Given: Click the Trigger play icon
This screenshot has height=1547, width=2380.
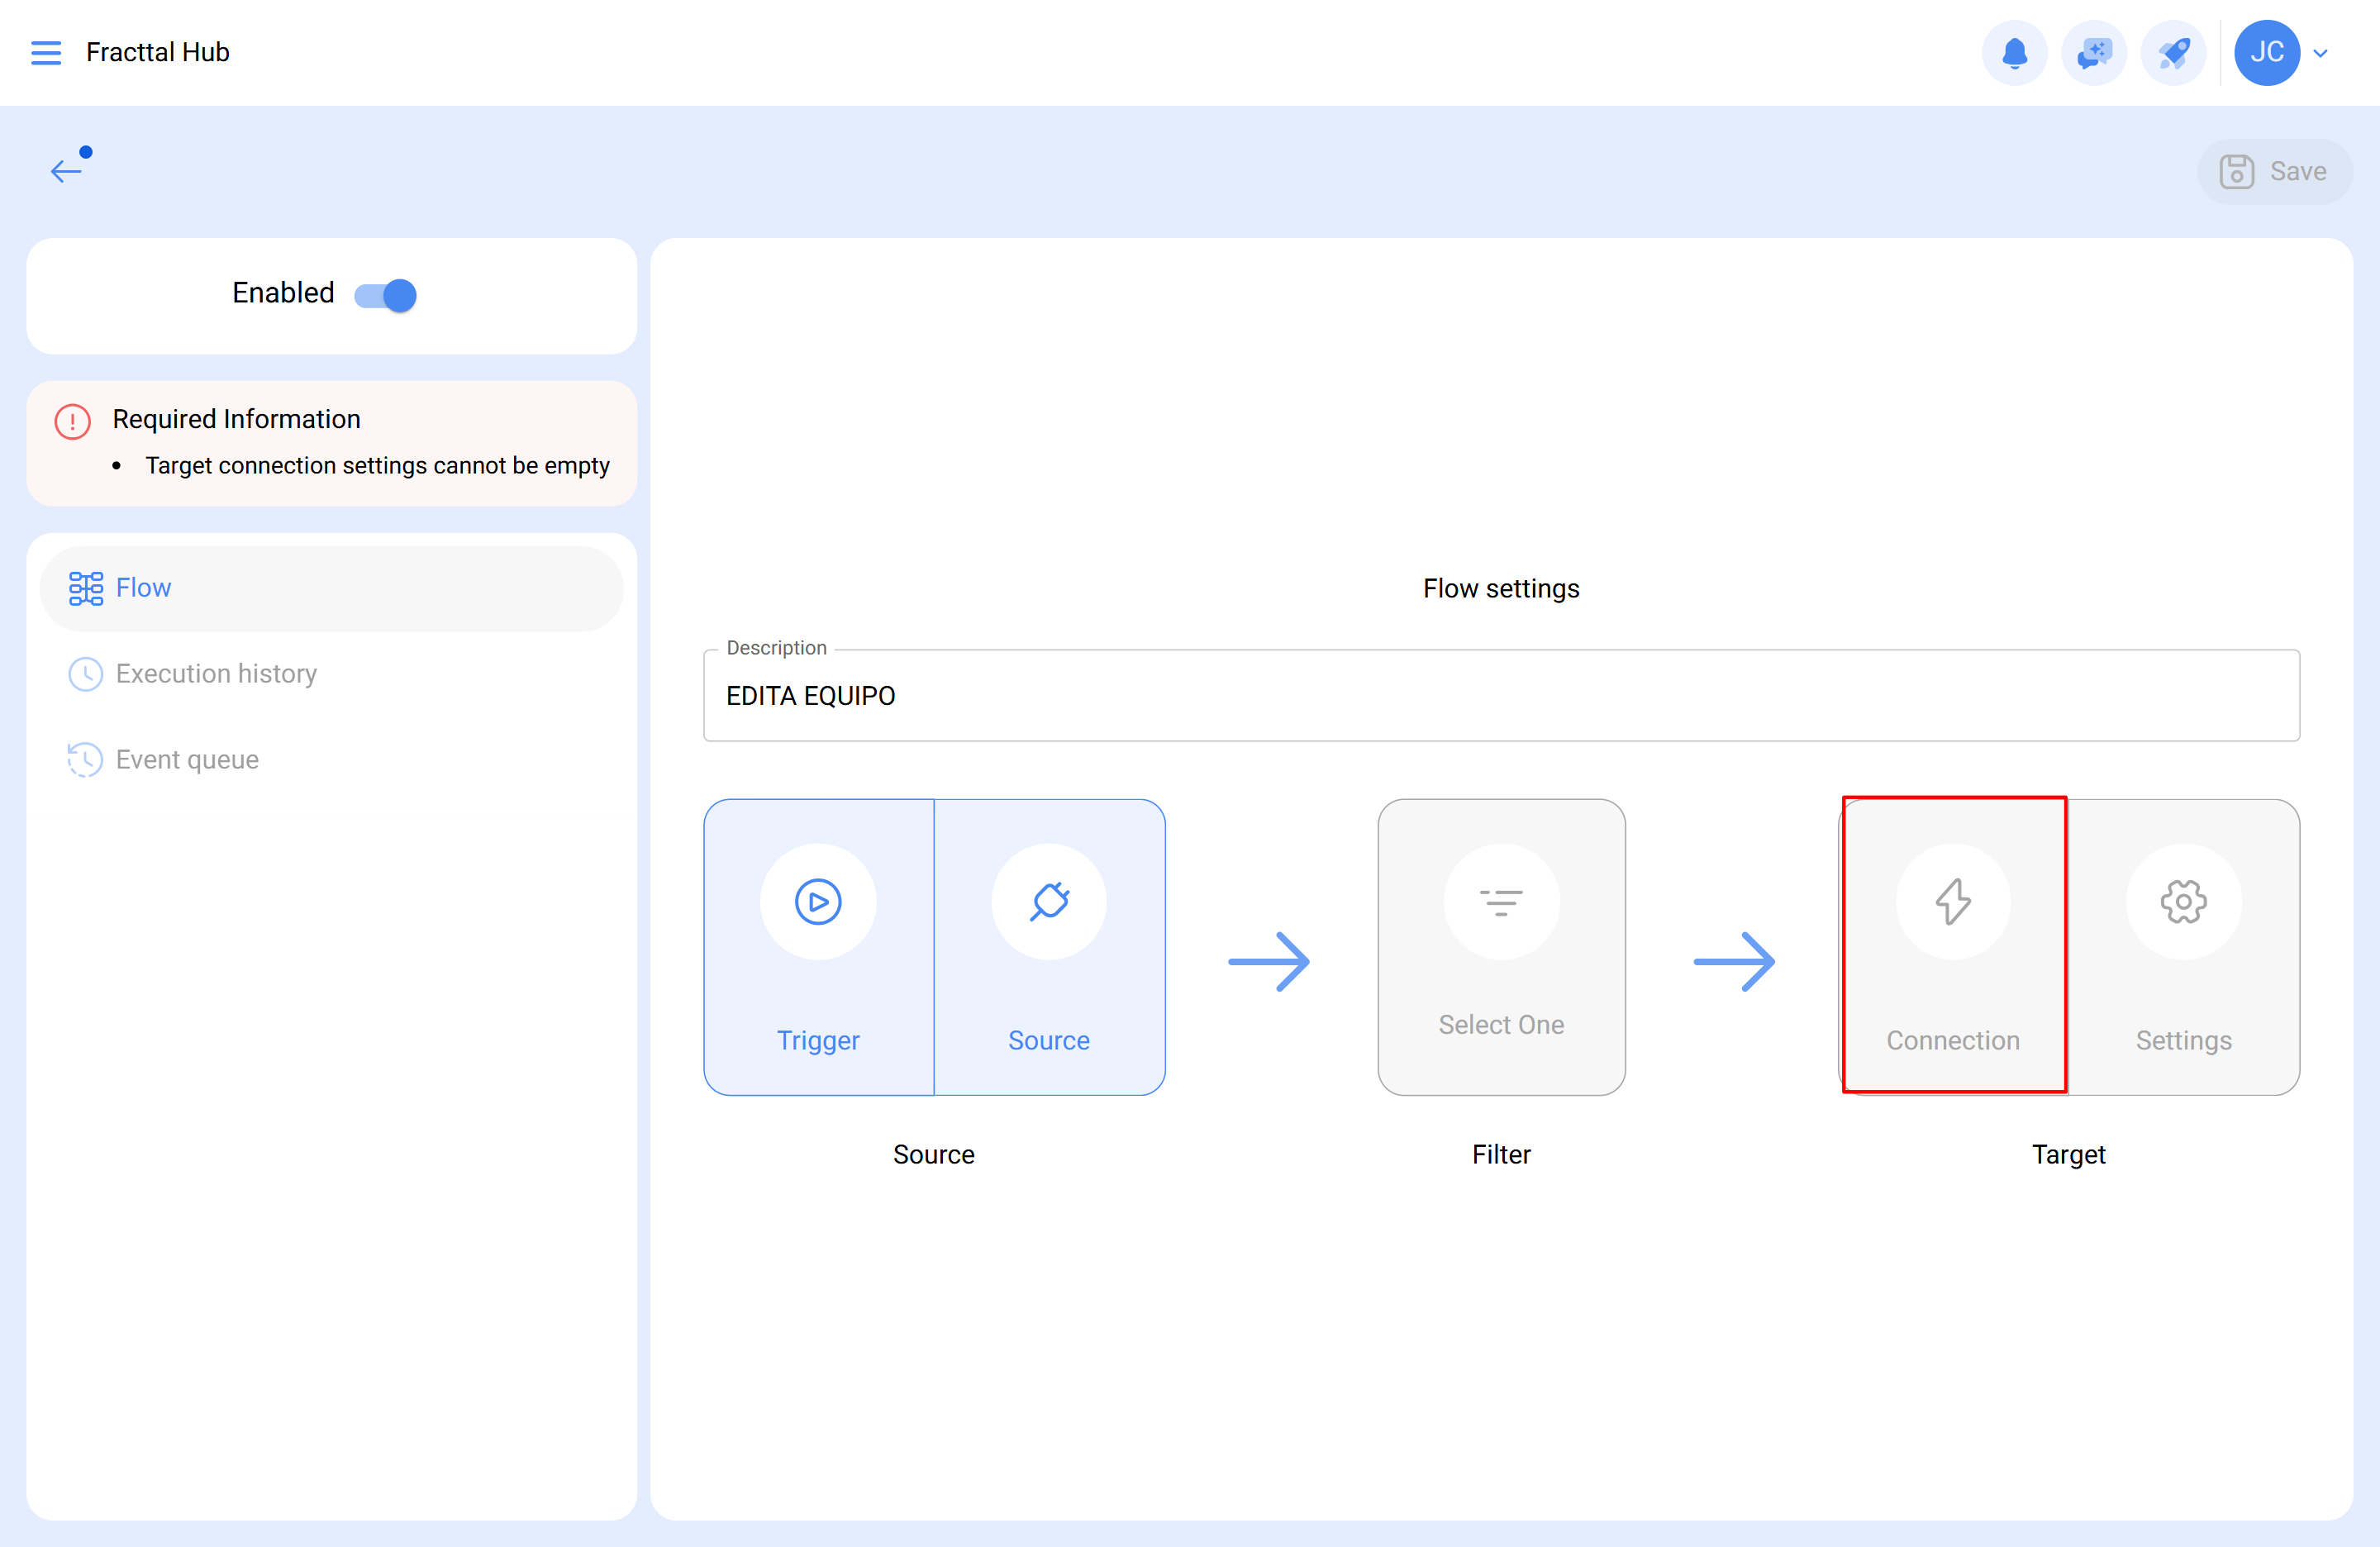Looking at the screenshot, I should point(818,901).
